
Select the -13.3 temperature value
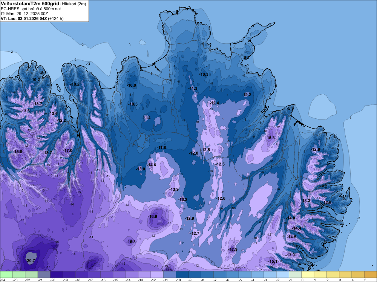click(x=306, y=201)
